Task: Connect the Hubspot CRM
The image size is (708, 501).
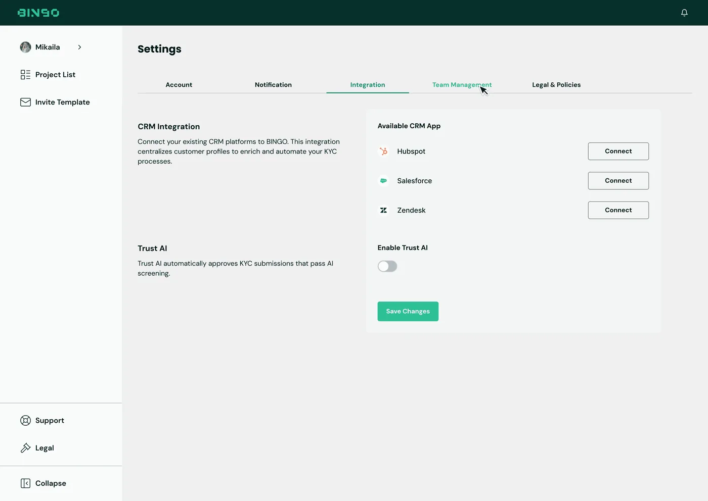Action: 618,151
